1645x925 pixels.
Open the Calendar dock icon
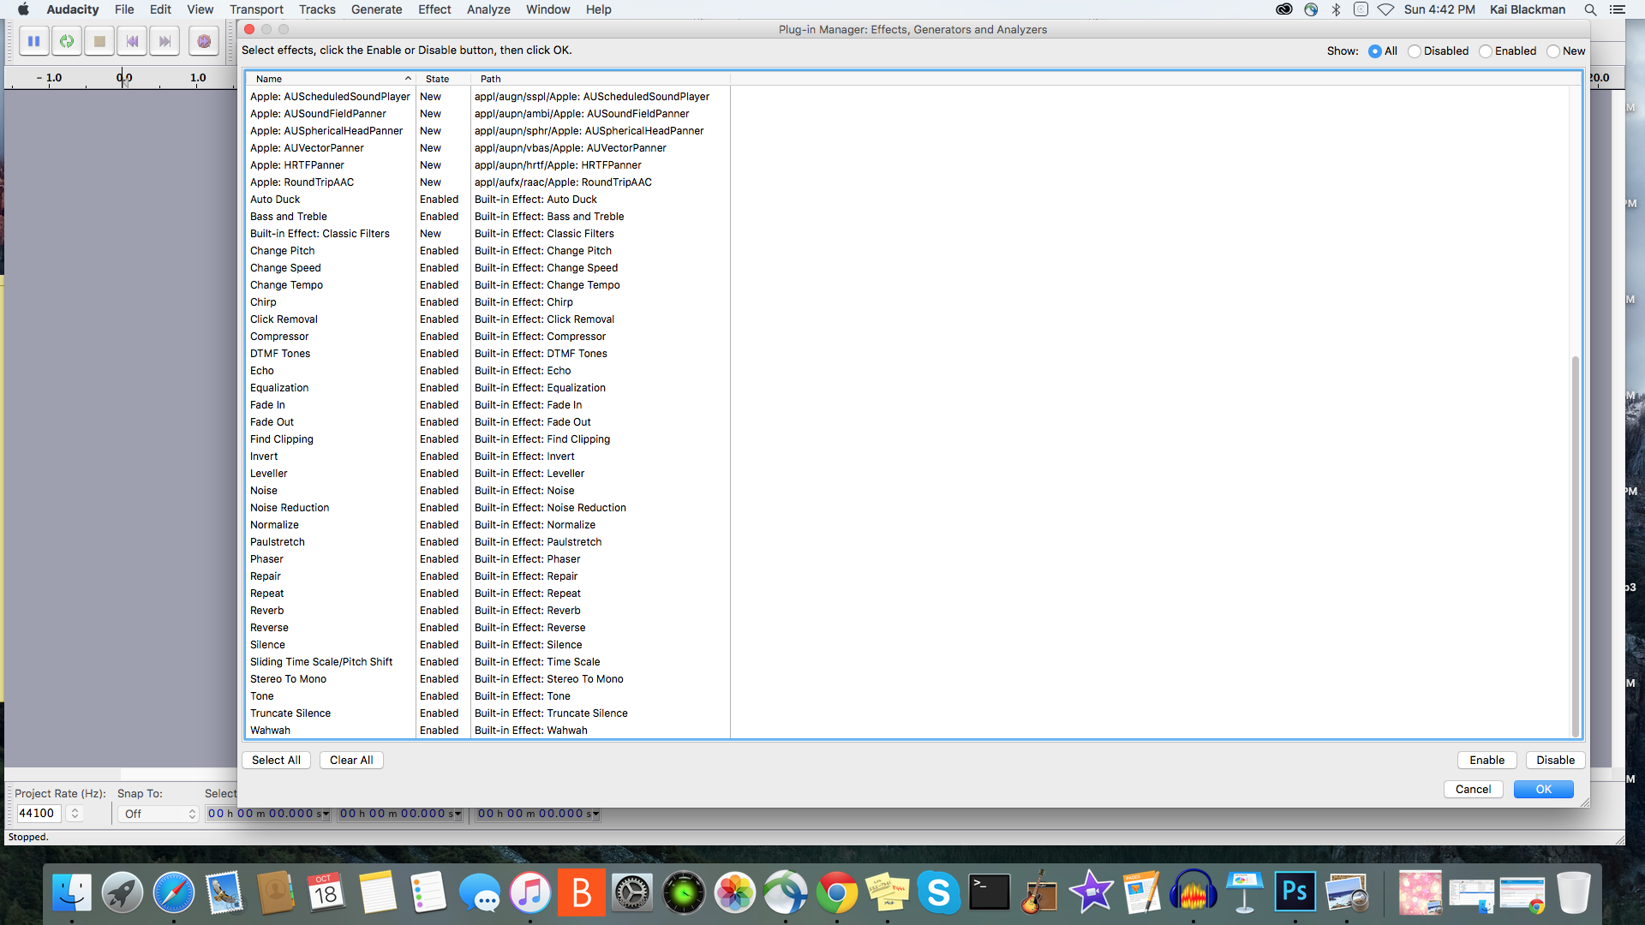point(326,892)
